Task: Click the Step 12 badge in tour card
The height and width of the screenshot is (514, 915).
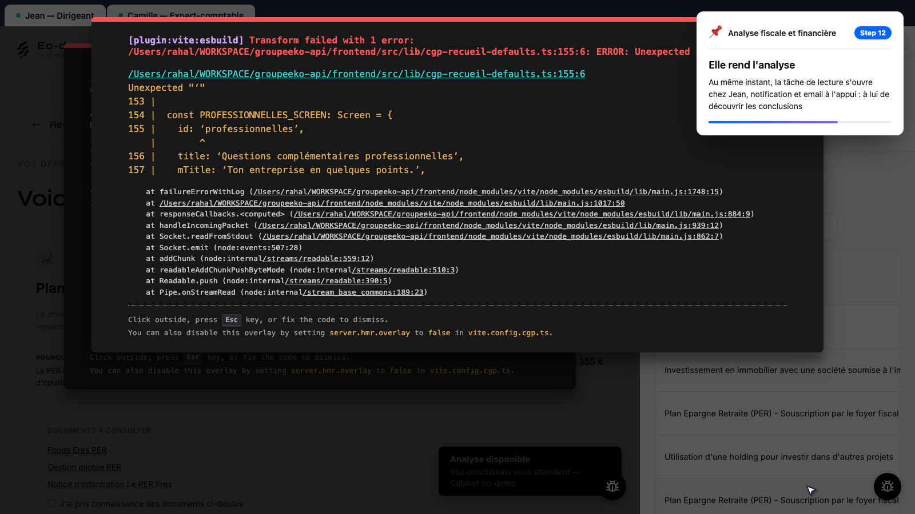Action: pyautogui.click(x=873, y=33)
